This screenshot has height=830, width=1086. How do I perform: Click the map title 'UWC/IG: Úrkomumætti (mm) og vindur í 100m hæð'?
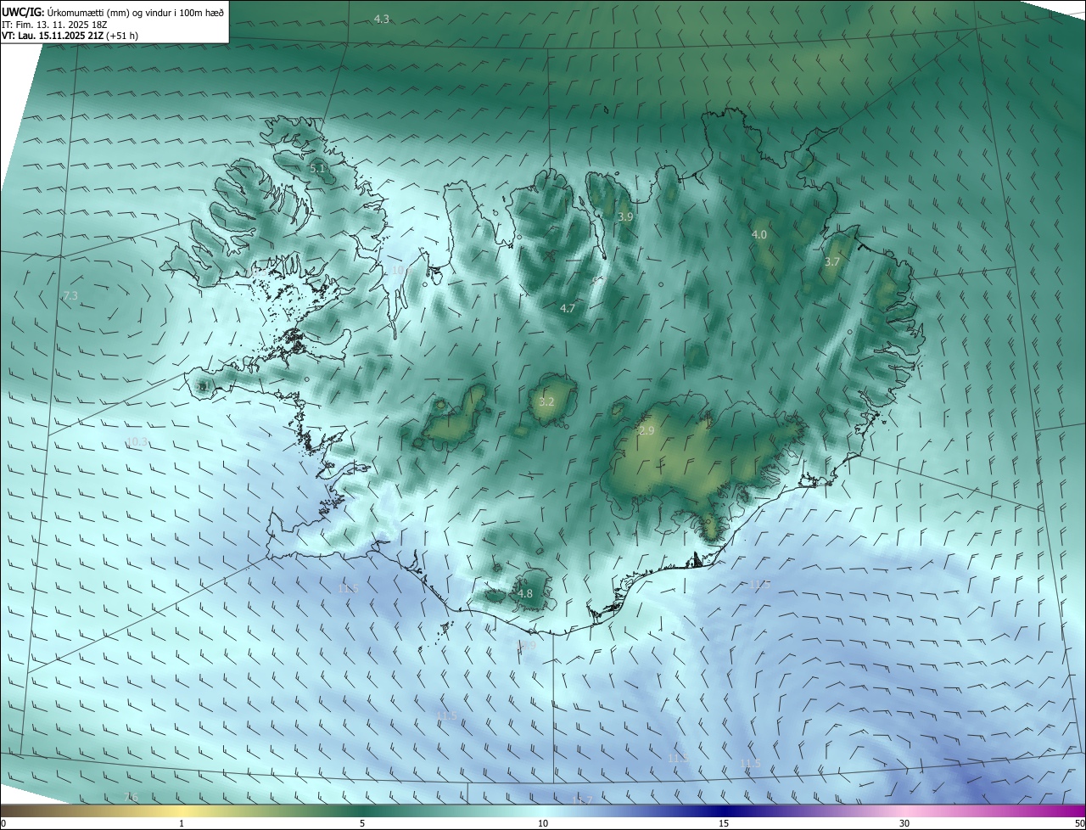click(x=113, y=12)
